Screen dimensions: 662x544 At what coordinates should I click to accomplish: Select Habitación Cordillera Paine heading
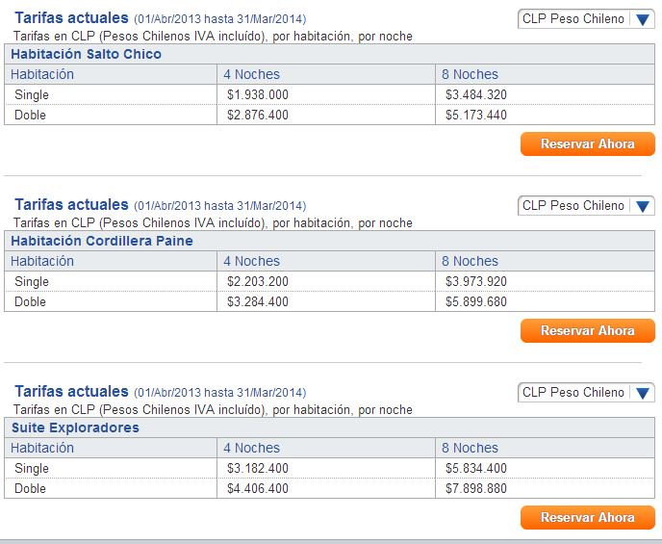point(102,241)
